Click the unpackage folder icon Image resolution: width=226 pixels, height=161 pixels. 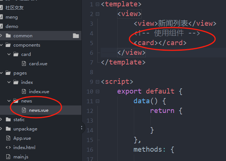pyautogui.click(x=8, y=129)
